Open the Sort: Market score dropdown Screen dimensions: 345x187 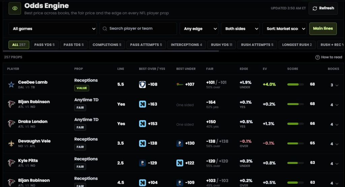tap(284, 29)
